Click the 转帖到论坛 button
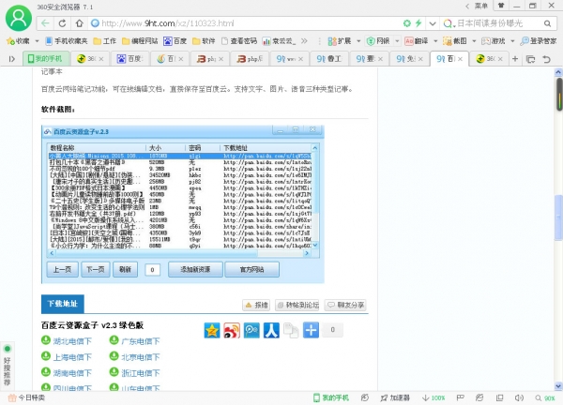Viewport: 563px width, 405px height. (297, 305)
